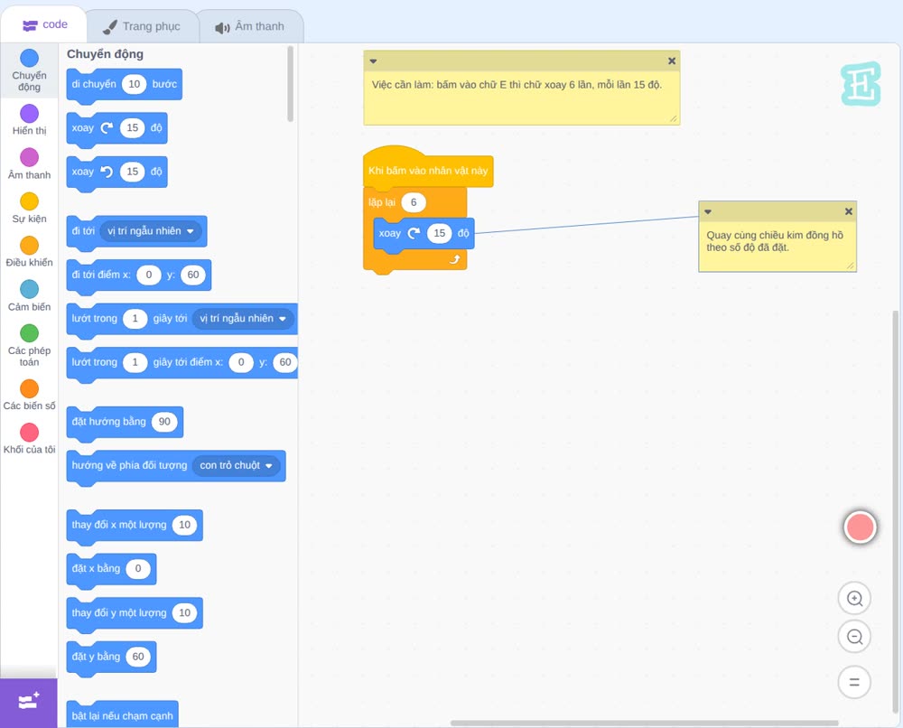Select the Khối của tôi category circle
Image resolution: width=903 pixels, height=728 pixels.
pos(30,433)
